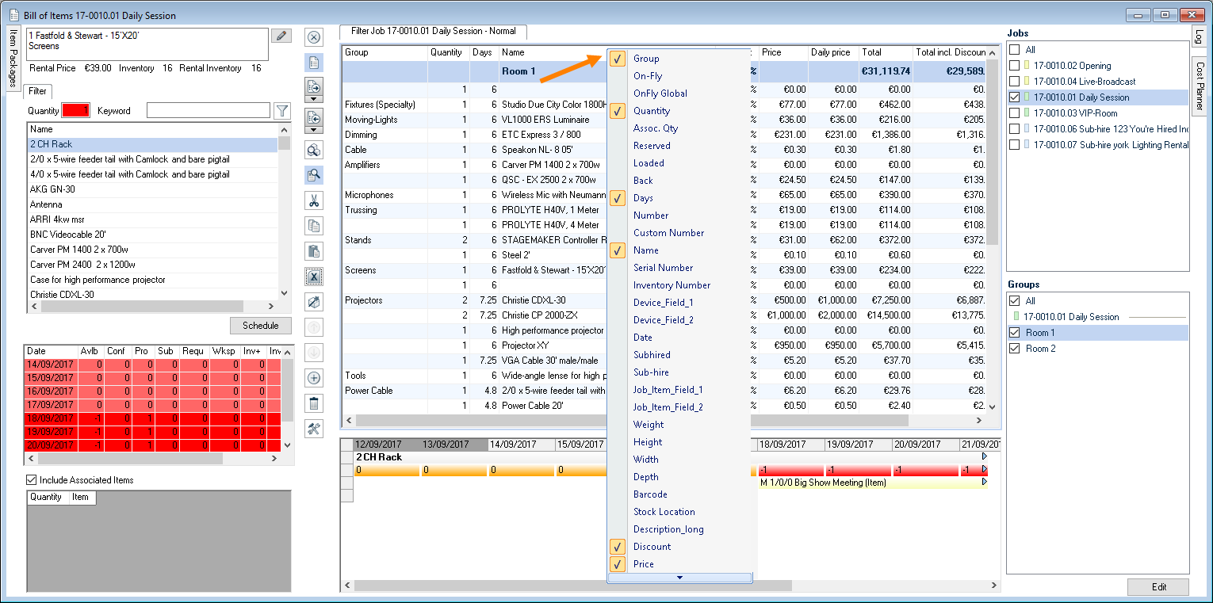
Task: Click the scissors cut icon in vertical toolbar
Action: pyautogui.click(x=314, y=200)
